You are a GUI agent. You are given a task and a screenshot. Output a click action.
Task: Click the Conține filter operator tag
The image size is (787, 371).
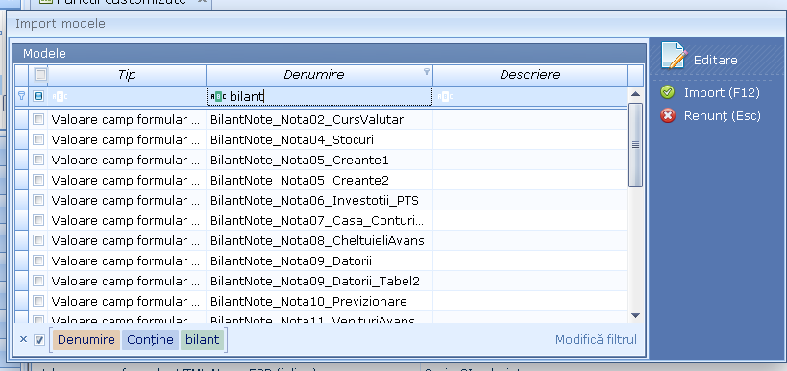click(150, 340)
